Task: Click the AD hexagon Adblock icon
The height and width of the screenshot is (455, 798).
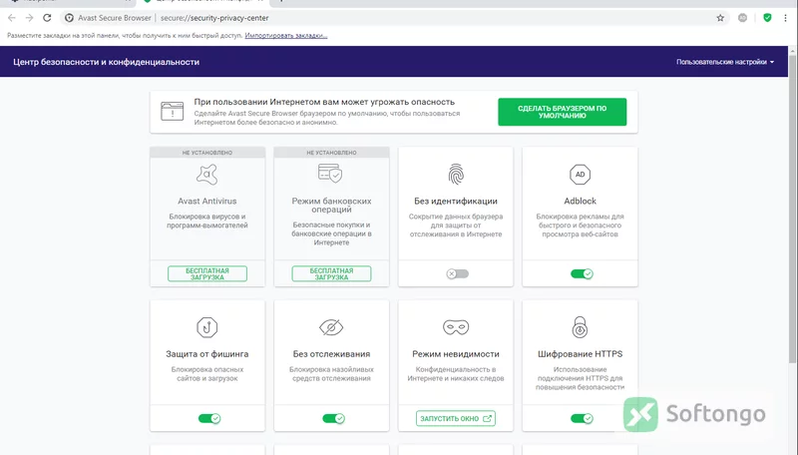Action: pos(580,175)
